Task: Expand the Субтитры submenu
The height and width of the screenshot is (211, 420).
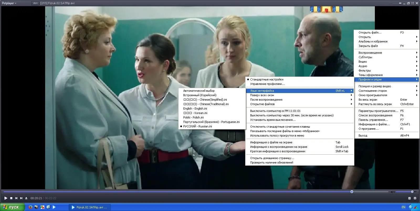Action: [386, 57]
